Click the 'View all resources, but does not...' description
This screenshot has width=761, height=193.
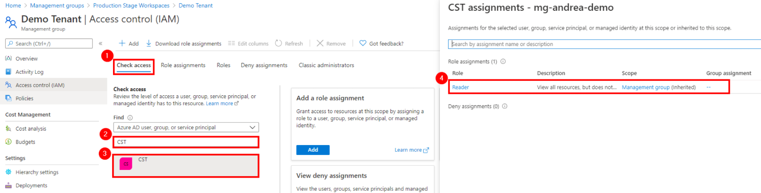click(x=577, y=87)
